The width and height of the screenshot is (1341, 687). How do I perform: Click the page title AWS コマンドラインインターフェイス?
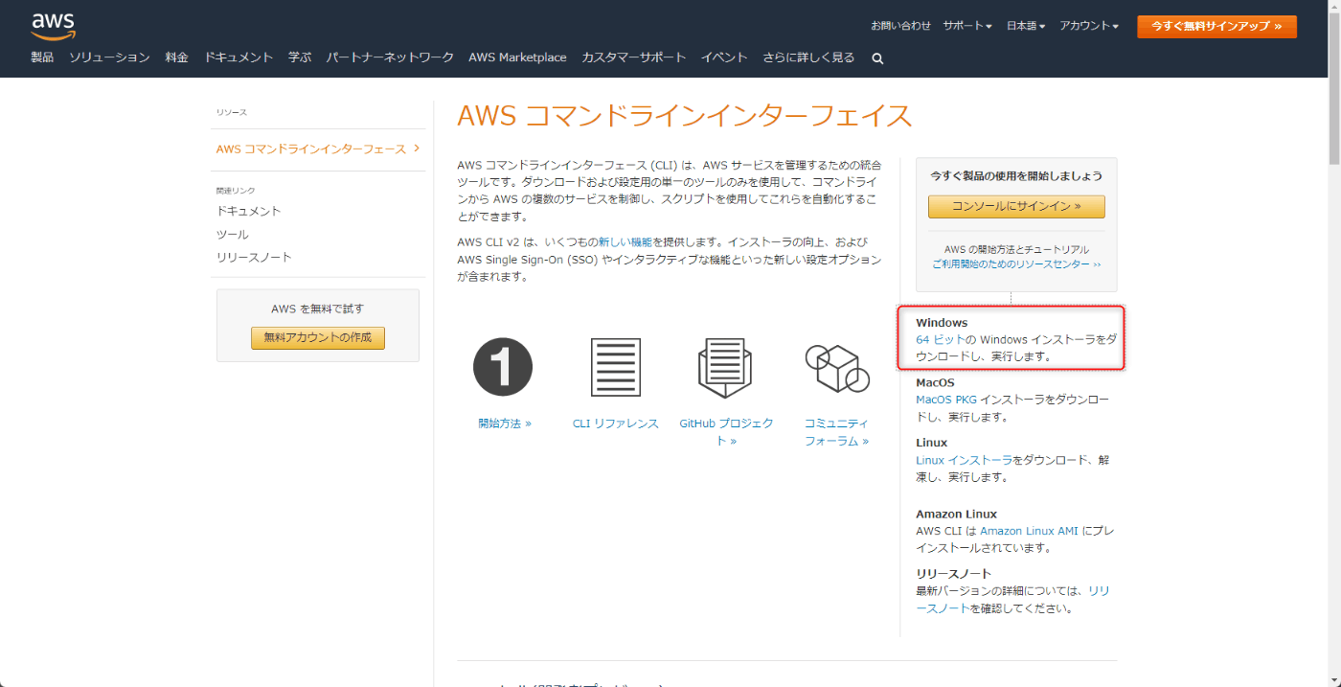point(685,116)
